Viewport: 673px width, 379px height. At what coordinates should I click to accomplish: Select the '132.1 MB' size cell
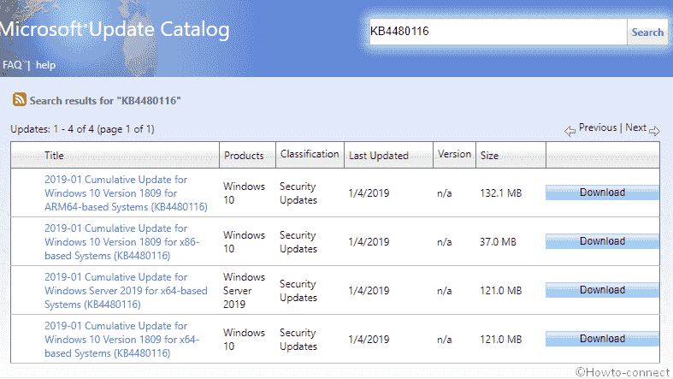[x=501, y=193]
